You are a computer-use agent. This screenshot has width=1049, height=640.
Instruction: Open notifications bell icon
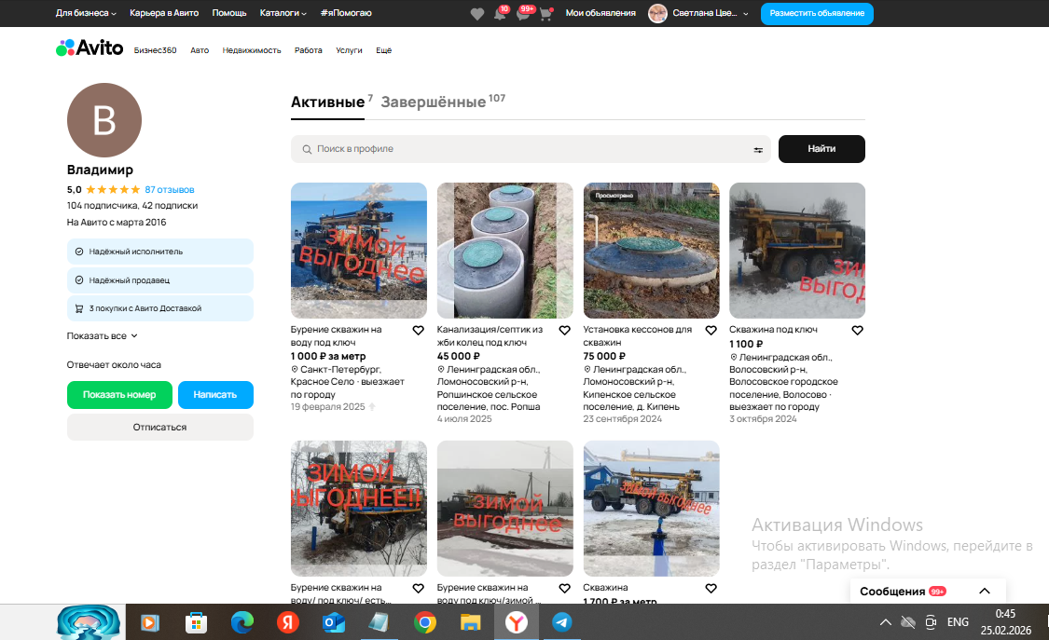coord(500,14)
